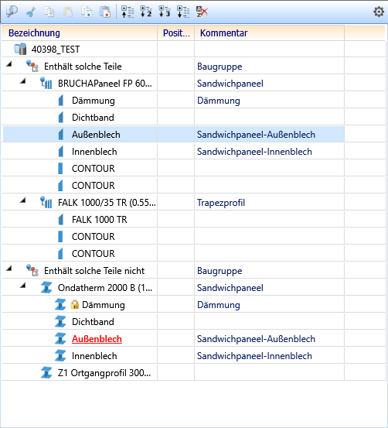The height and width of the screenshot is (428, 388).
Task: Expand tree to level 2 icon
Action: pyautogui.click(x=146, y=12)
